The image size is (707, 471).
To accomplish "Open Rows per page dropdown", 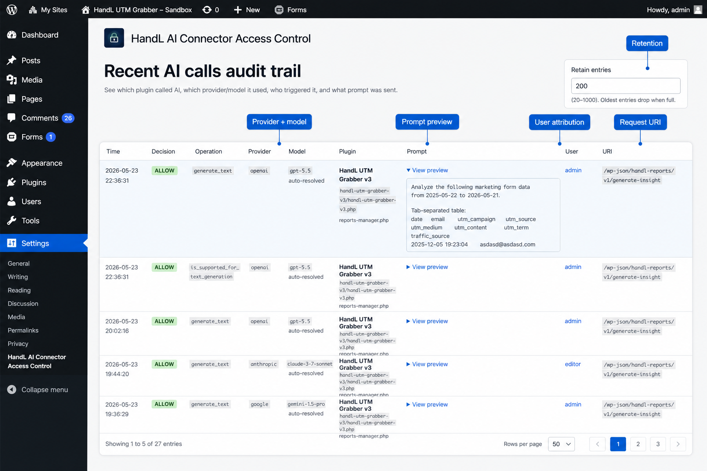I will point(562,444).
